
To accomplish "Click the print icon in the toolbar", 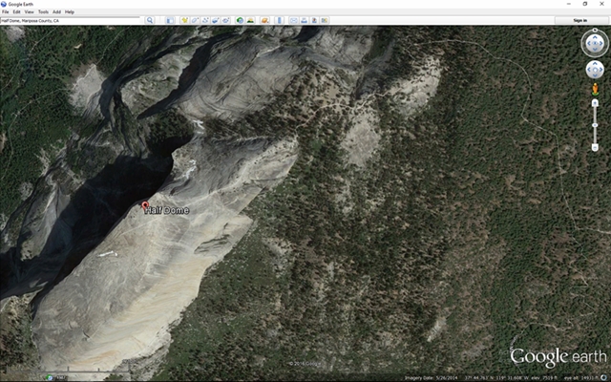I will (305, 20).
